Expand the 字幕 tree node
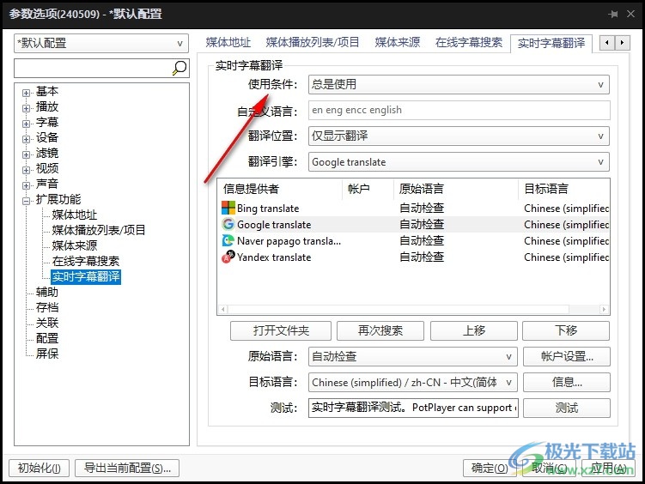 click(x=27, y=124)
